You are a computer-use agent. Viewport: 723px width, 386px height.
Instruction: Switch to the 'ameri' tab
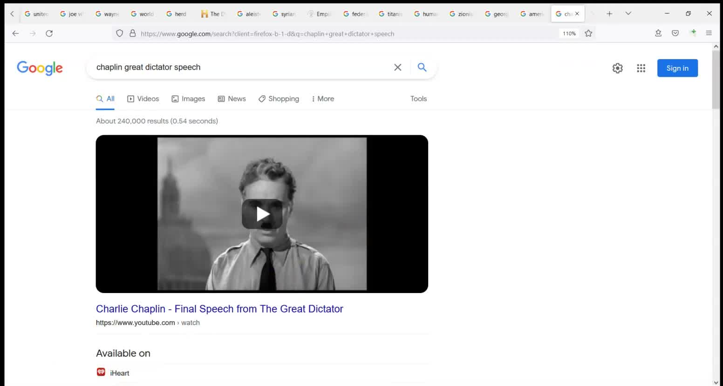point(532,14)
